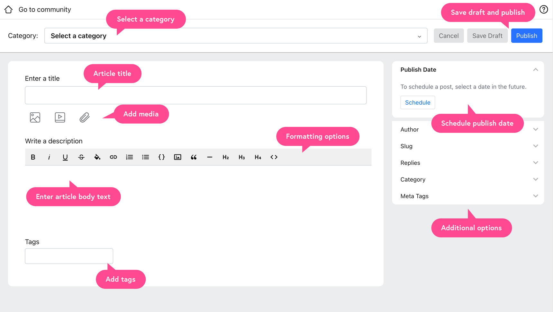Open the Select a category dropdown
The image size is (553, 312).
point(235,36)
